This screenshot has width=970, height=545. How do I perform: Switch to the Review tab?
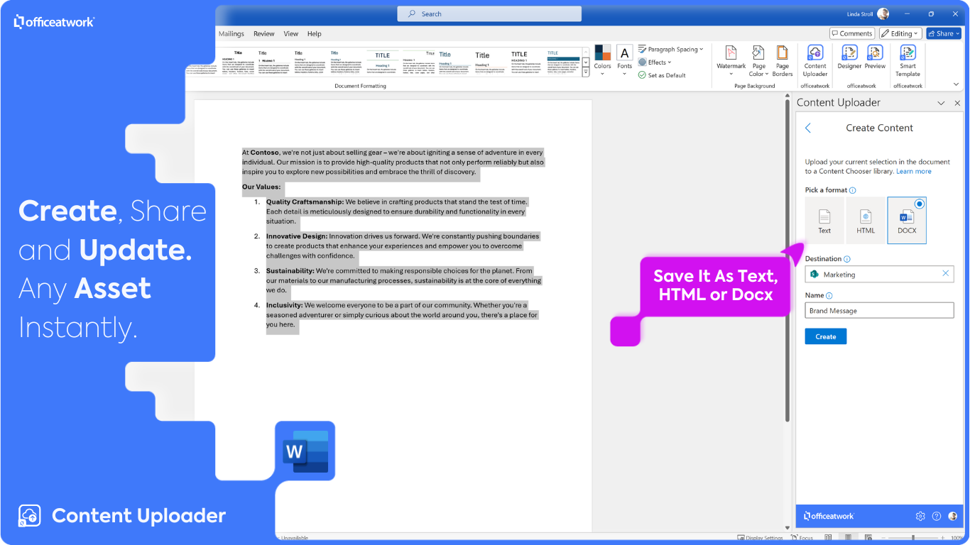pyautogui.click(x=264, y=33)
